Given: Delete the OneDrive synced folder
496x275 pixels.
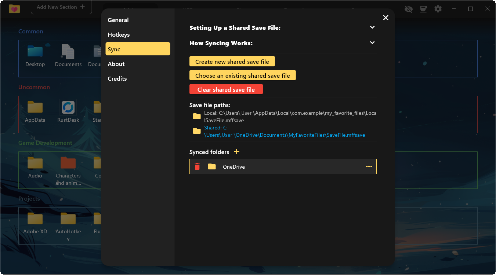Looking at the screenshot, I should tap(197, 166).
